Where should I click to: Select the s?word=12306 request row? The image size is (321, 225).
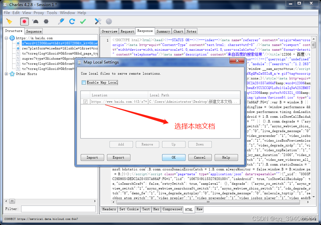tap(60, 43)
